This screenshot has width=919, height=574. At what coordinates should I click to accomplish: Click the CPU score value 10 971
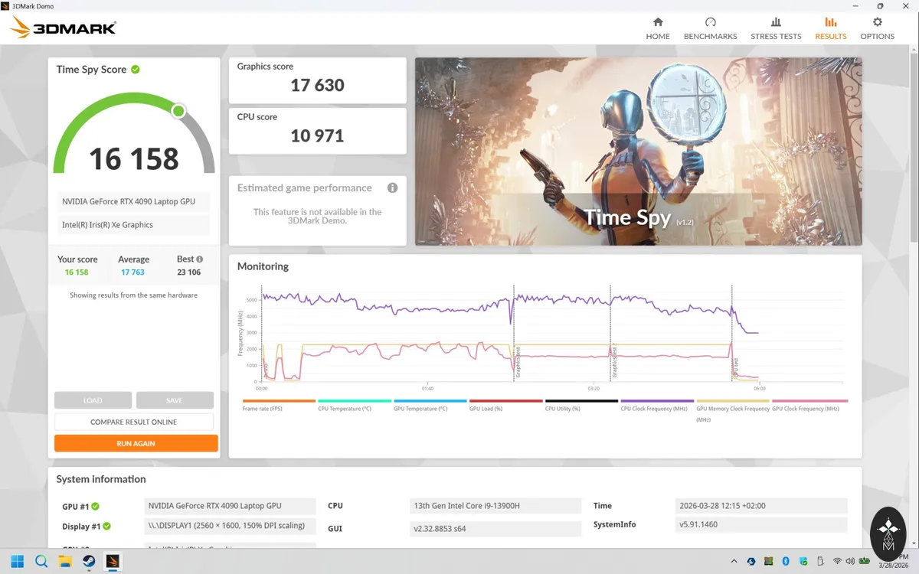pos(317,135)
